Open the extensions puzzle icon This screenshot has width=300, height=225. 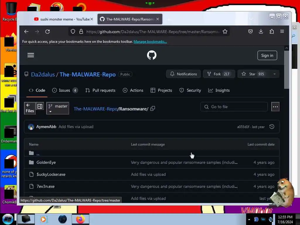[x=272, y=32]
